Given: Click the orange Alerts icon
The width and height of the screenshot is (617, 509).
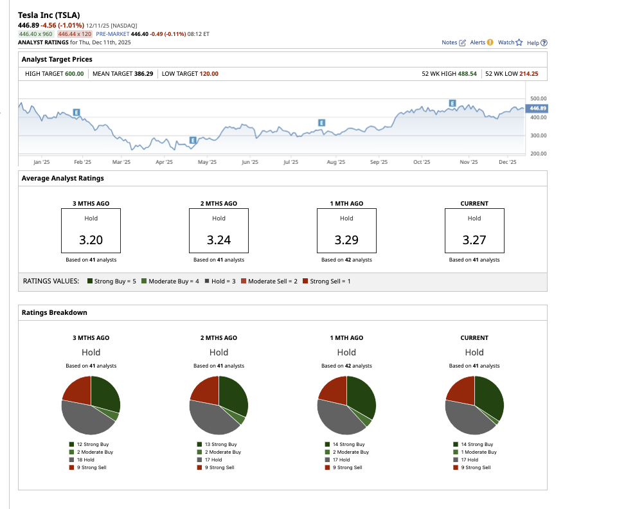Looking at the screenshot, I should 490,42.
